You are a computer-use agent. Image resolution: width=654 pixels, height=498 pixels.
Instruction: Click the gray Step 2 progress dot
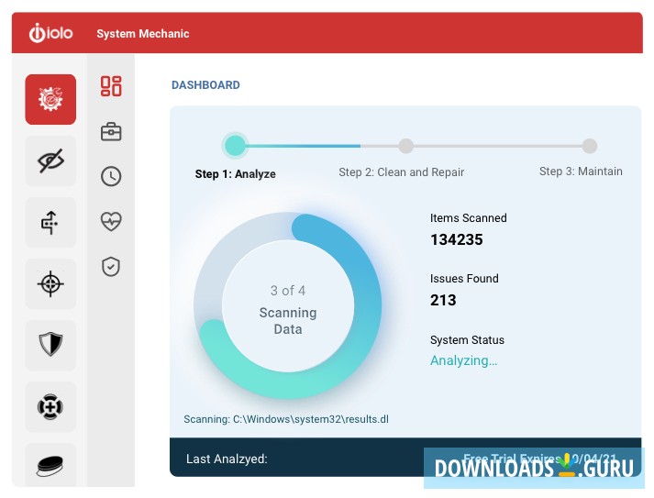[405, 146]
